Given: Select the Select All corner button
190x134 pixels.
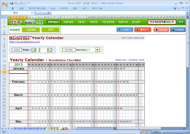Looking at the screenshot, I should [x=4, y=17].
